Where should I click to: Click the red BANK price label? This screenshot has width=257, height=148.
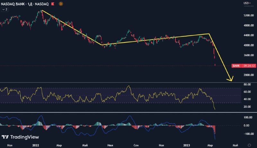pos(236,66)
